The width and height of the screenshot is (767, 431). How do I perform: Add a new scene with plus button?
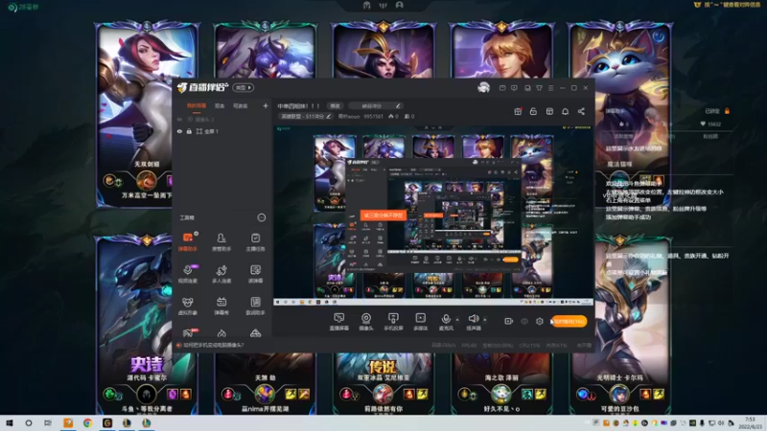(x=266, y=105)
